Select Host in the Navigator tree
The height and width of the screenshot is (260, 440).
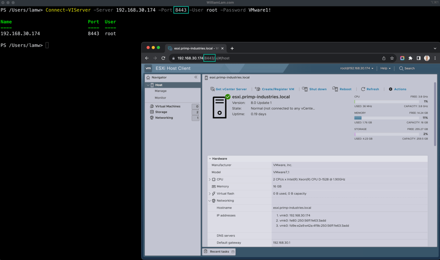pos(173,85)
